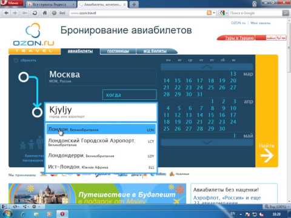The image size is (291, 218).
Task: Select March 25 in the calendar
Action: (211, 87)
